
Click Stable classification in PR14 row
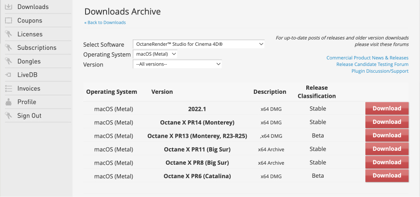pos(318,122)
